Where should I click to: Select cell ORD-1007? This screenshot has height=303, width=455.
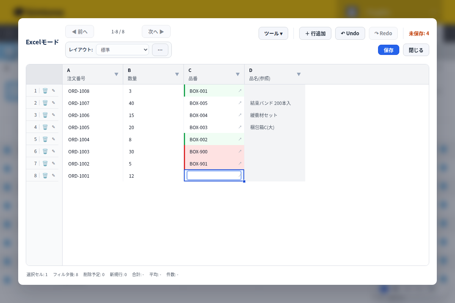tap(93, 103)
